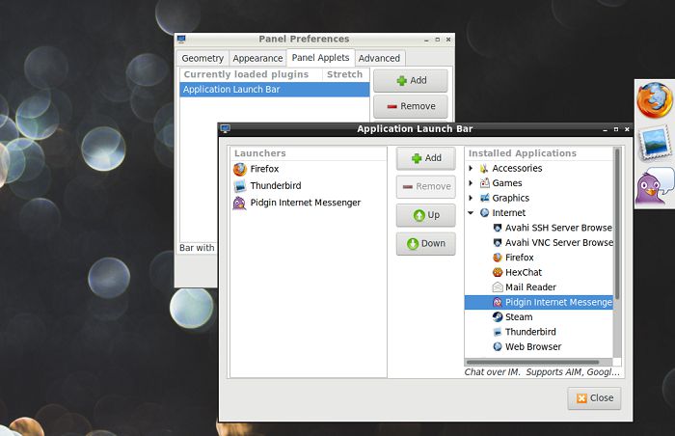Click the Installed Applications horizontal scrollbar
Screen dimensions: 675x436
pyautogui.click(x=533, y=363)
